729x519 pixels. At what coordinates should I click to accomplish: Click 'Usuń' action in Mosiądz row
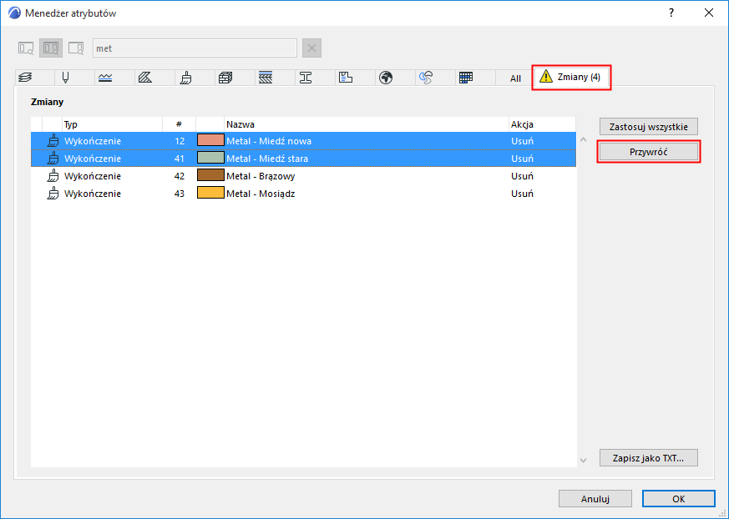(522, 194)
